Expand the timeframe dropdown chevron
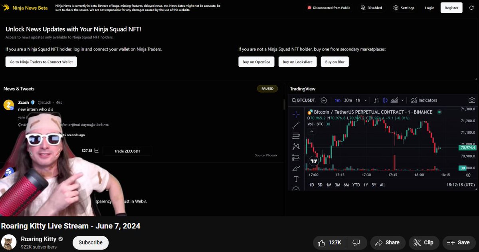Viewport: 479px width, 252px height. tap(365, 100)
